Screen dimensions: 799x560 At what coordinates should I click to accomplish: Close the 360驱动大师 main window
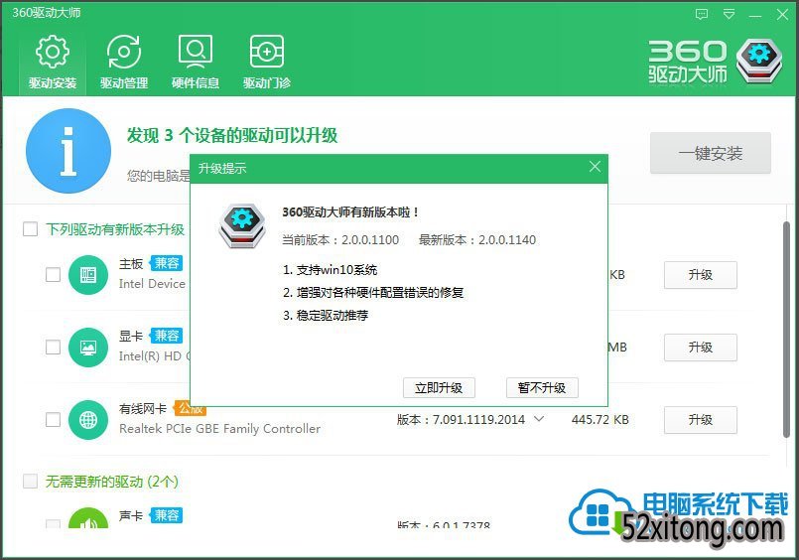[782, 14]
